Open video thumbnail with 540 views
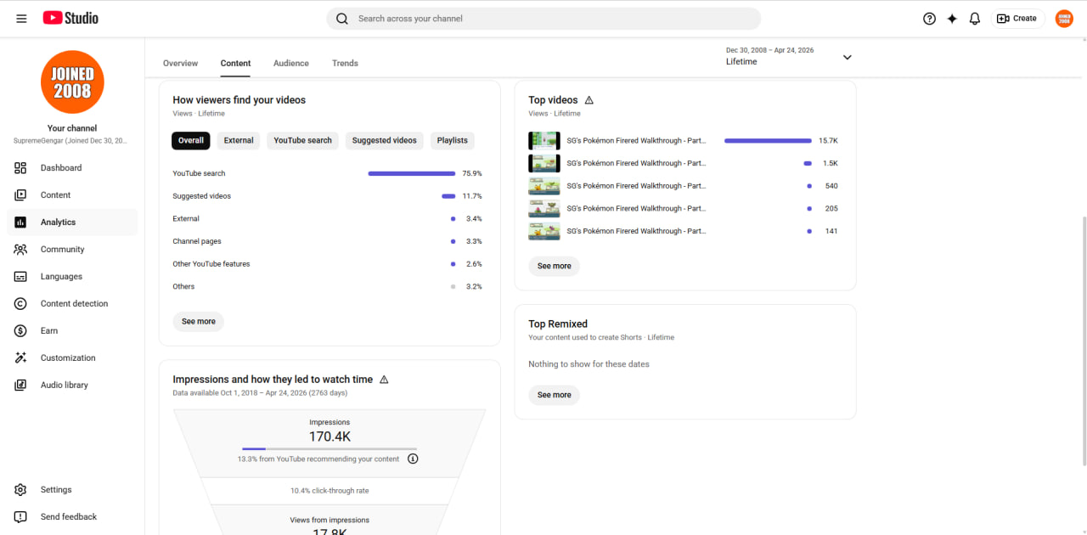This screenshot has width=1087, height=535. (x=544, y=186)
